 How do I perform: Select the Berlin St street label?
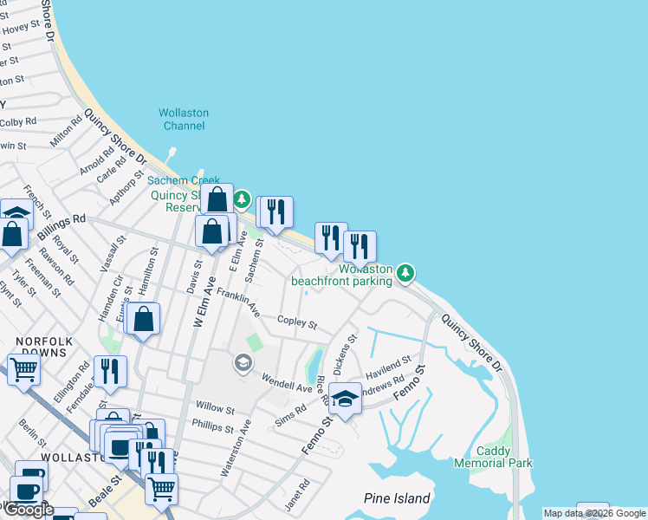[33, 433]
